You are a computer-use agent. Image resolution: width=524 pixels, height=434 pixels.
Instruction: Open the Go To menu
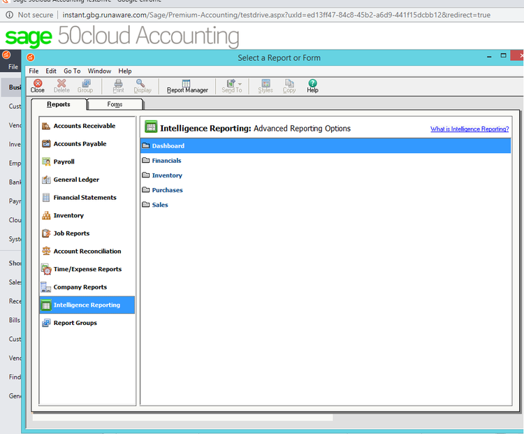(x=72, y=71)
